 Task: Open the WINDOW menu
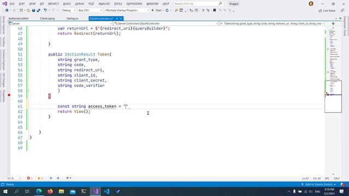click(x=152, y=4)
